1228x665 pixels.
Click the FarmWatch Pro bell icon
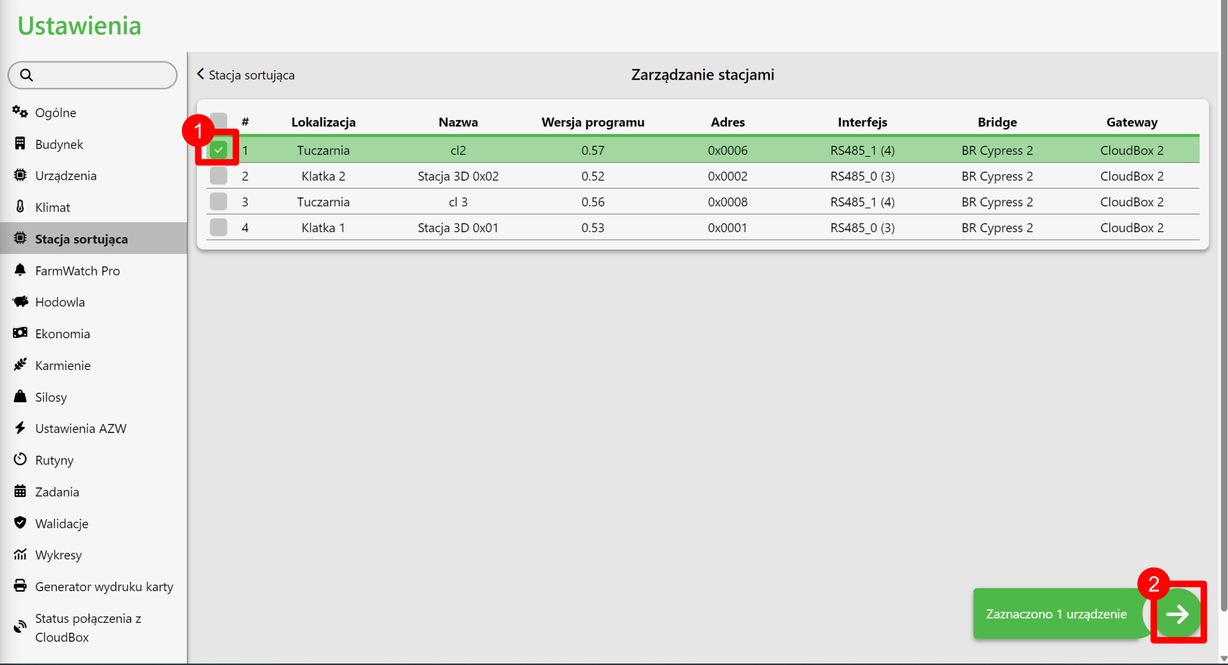[x=20, y=270]
